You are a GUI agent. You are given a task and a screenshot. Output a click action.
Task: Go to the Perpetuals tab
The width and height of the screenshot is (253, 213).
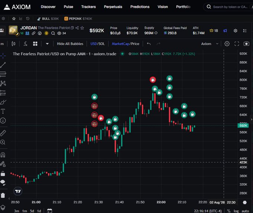(x=113, y=7)
